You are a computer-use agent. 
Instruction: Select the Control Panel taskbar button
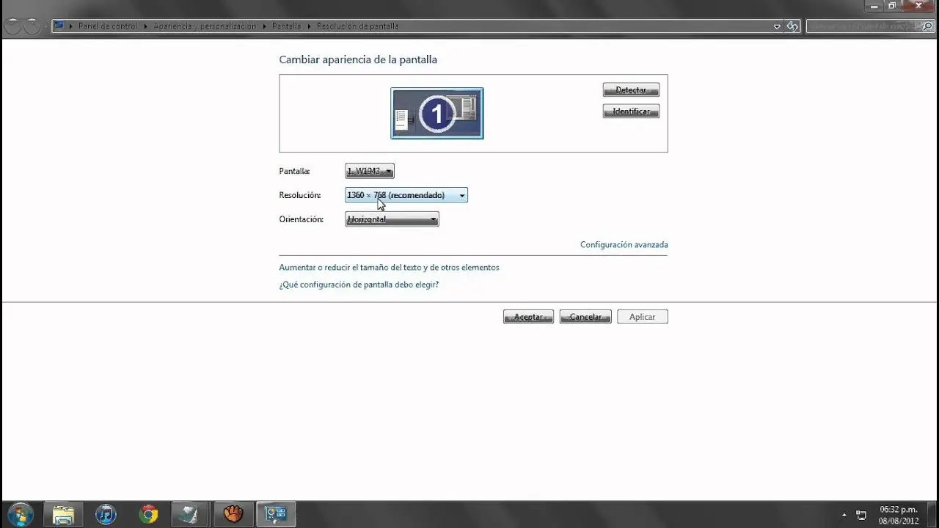tap(276, 514)
